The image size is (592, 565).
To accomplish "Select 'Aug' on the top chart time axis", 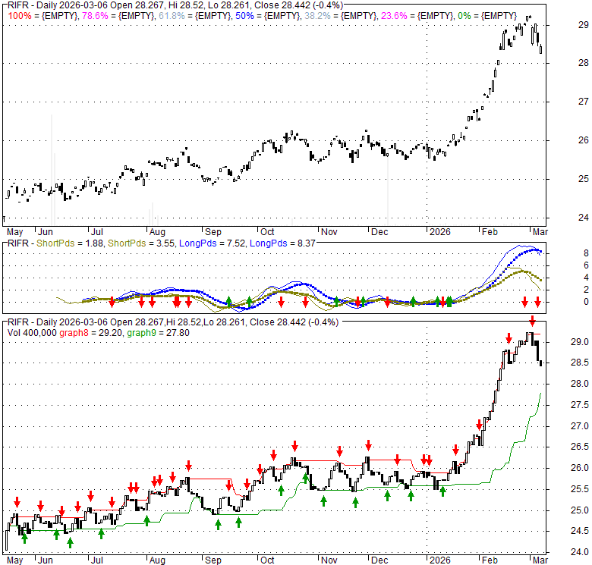I will click(157, 232).
